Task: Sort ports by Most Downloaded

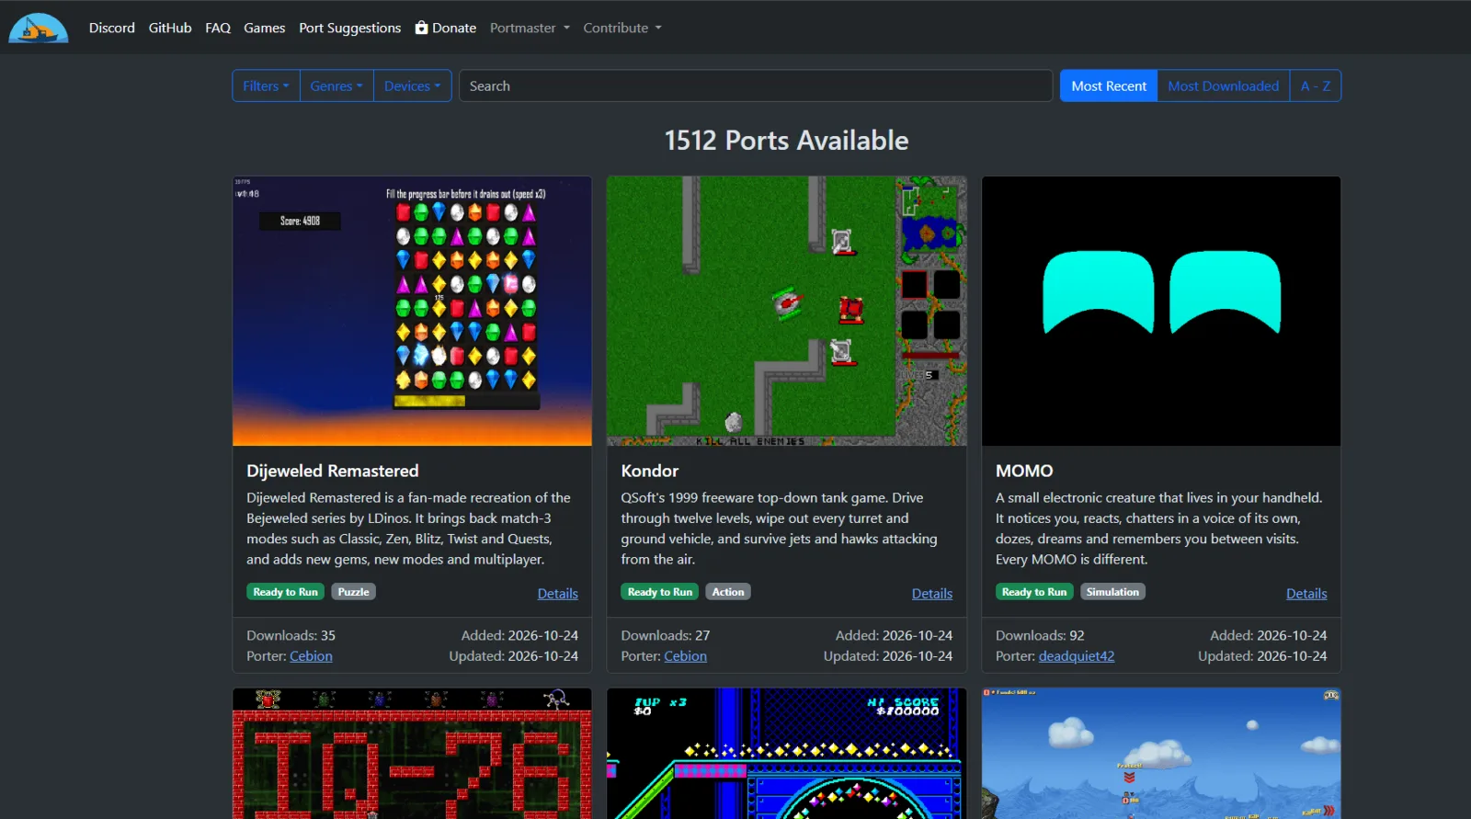Action: click(1224, 85)
